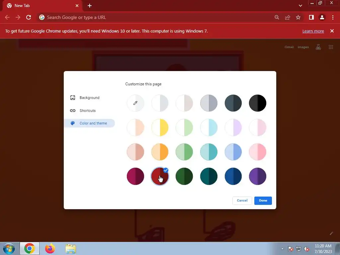This screenshot has height=255, width=340.
Task: Click the browser back arrow
Action: point(7,17)
